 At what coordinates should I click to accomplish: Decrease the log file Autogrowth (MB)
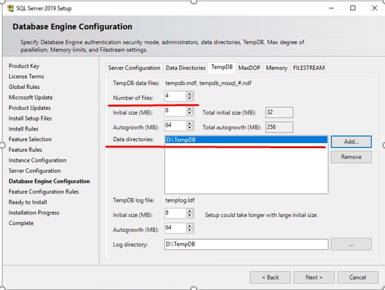tap(190, 230)
